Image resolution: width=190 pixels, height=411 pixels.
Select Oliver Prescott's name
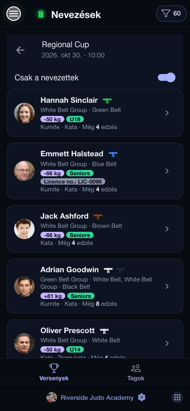[68, 331]
